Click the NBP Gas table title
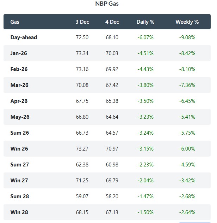This screenshot has width=217, height=223. [x=107, y=4]
